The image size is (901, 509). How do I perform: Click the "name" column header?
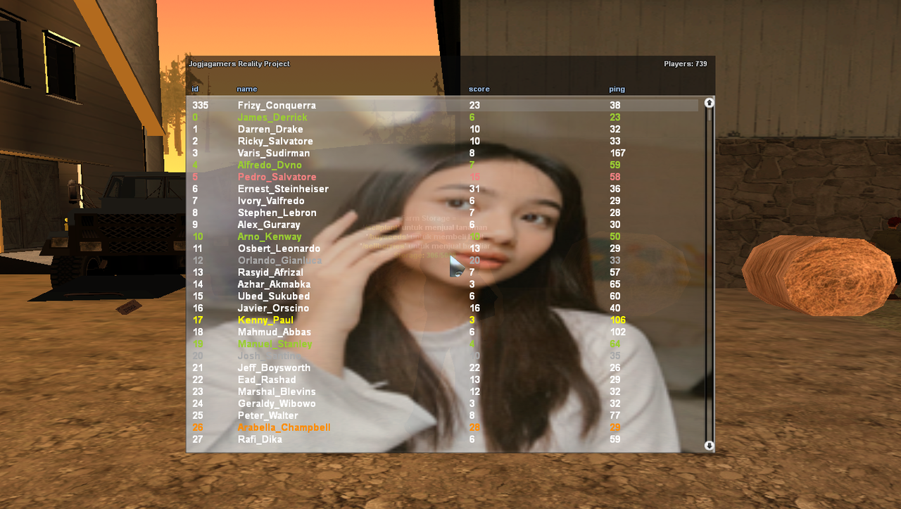click(246, 89)
